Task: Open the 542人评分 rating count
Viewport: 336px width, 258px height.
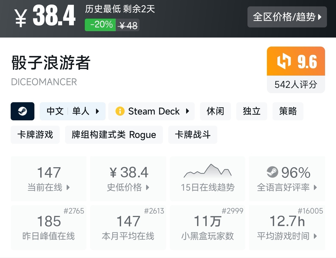Action: coord(296,85)
